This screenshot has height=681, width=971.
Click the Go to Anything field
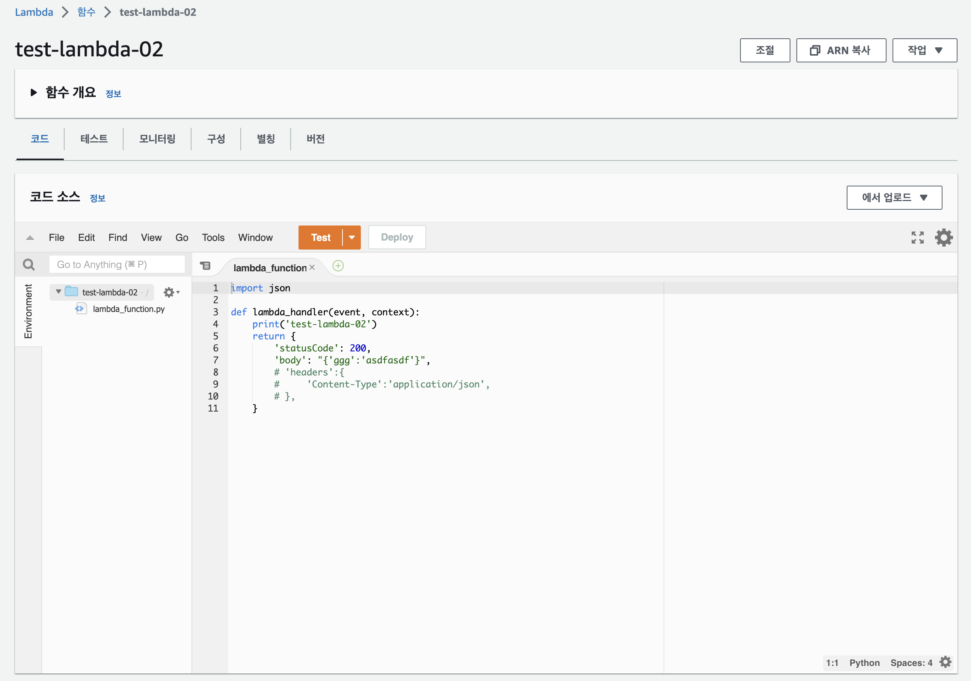tap(117, 265)
